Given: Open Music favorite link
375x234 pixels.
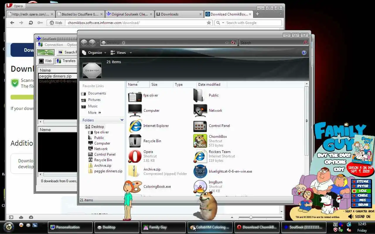Looking at the screenshot, I should 93,106.
